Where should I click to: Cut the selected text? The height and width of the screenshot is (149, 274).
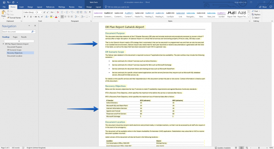pyautogui.click(x=10, y=11)
